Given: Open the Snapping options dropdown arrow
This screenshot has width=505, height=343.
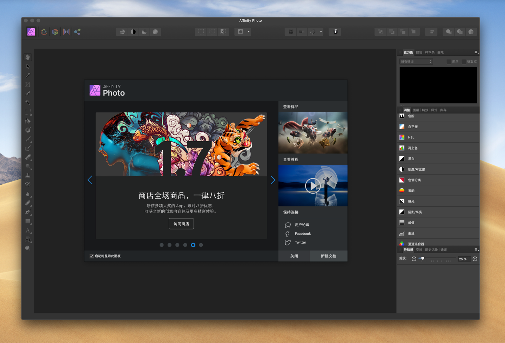Looking at the screenshot, I should (321, 32).
